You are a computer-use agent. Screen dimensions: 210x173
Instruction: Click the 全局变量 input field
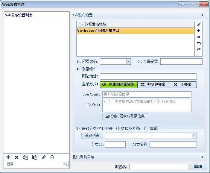pos(181,62)
